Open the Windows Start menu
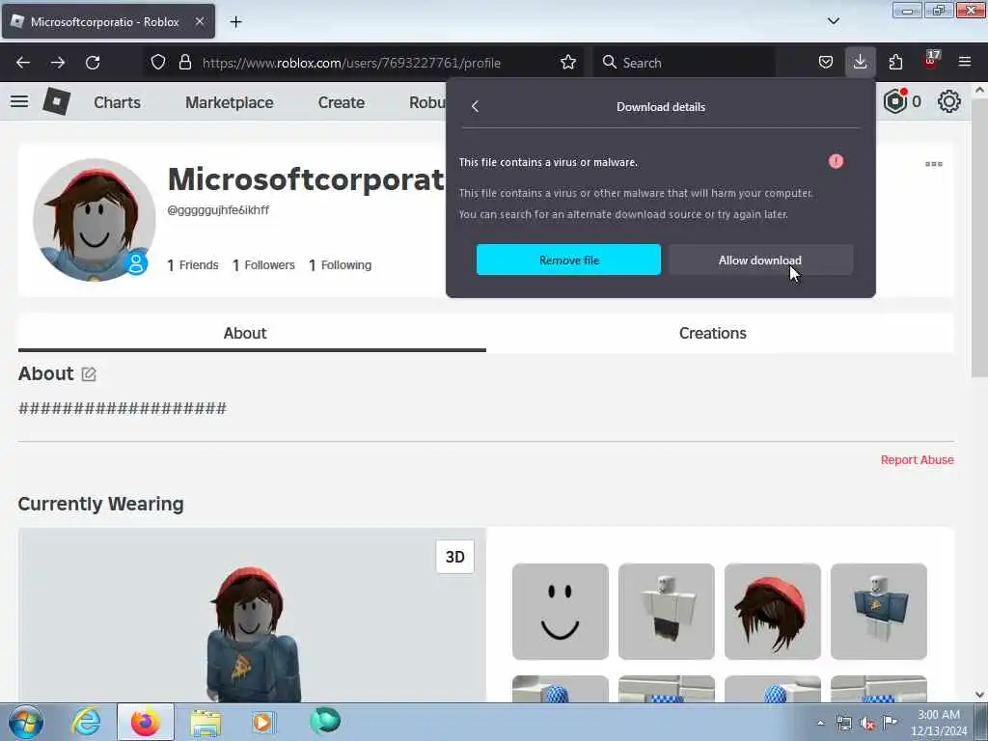 pyautogui.click(x=25, y=722)
